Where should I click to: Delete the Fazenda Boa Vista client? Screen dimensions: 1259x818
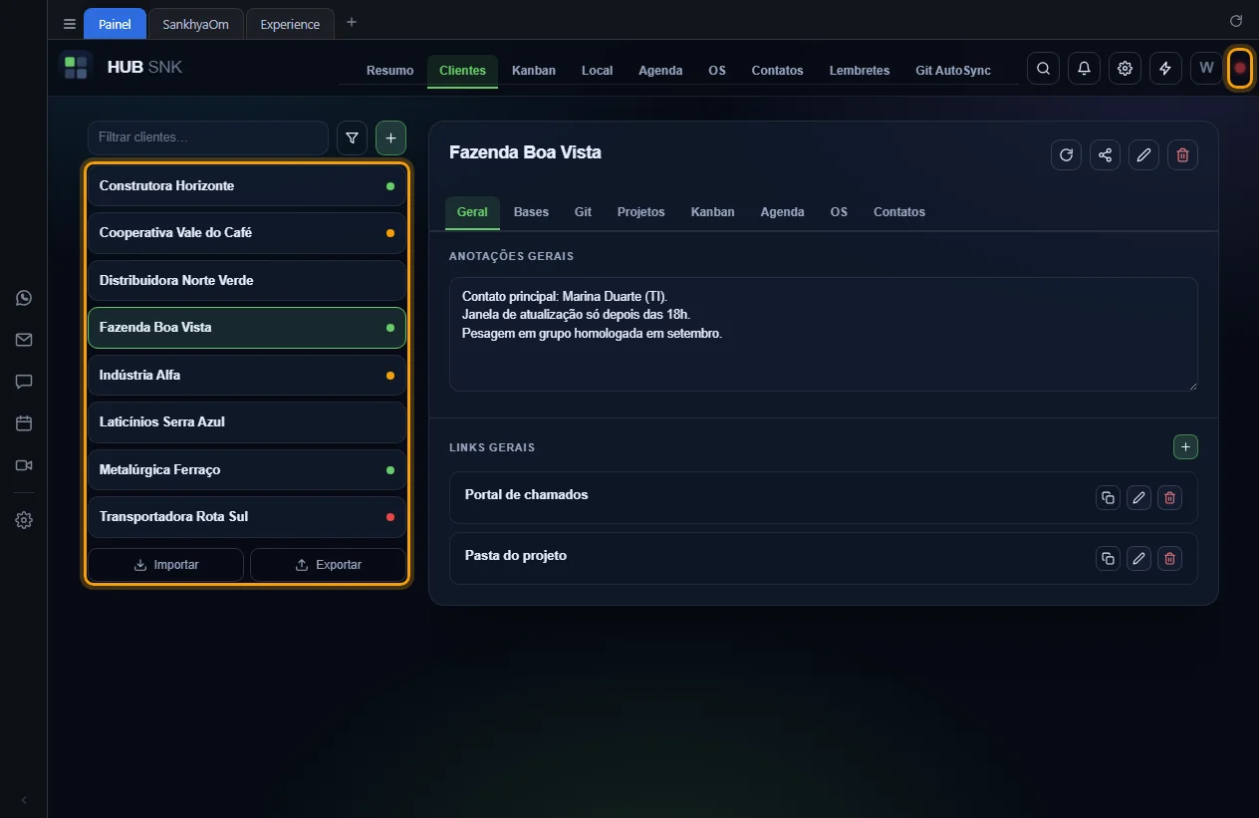pyautogui.click(x=1182, y=154)
